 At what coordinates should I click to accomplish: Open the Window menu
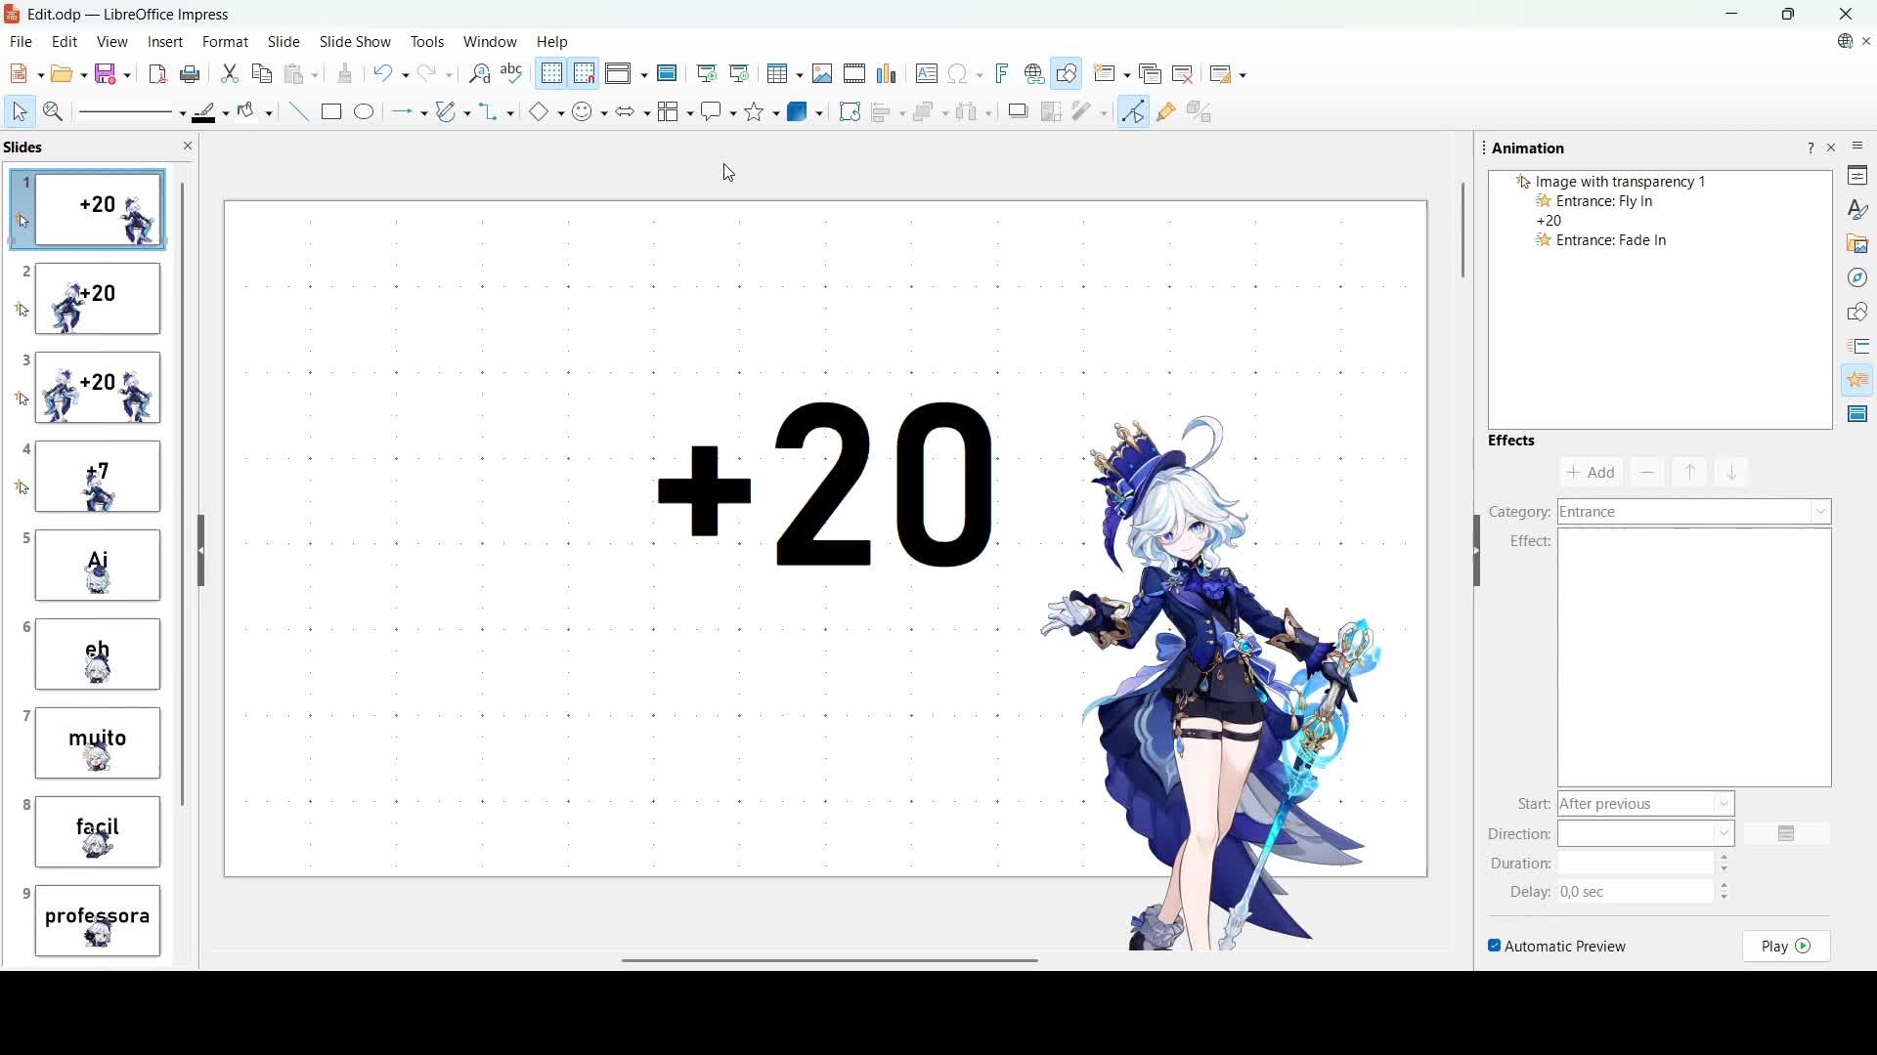coord(491,42)
